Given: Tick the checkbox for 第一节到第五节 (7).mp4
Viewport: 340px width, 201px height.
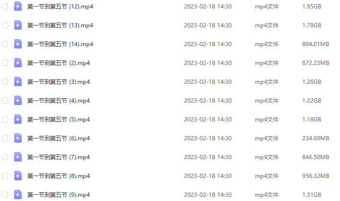Looking at the screenshot, I should (x=5, y=157).
